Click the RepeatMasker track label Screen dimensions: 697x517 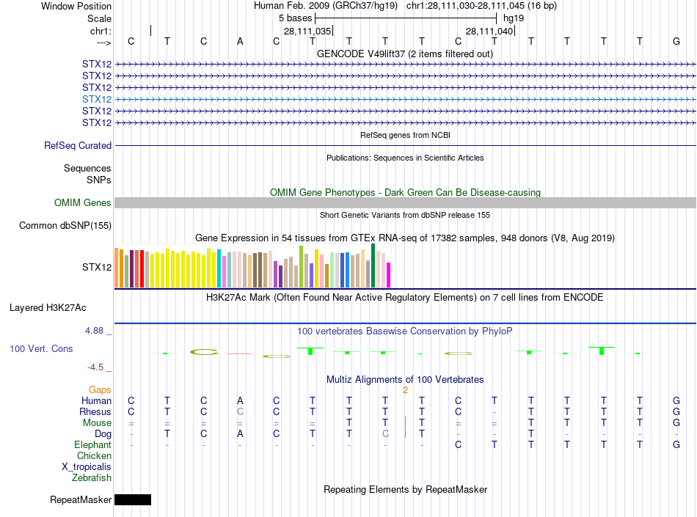pyautogui.click(x=81, y=499)
